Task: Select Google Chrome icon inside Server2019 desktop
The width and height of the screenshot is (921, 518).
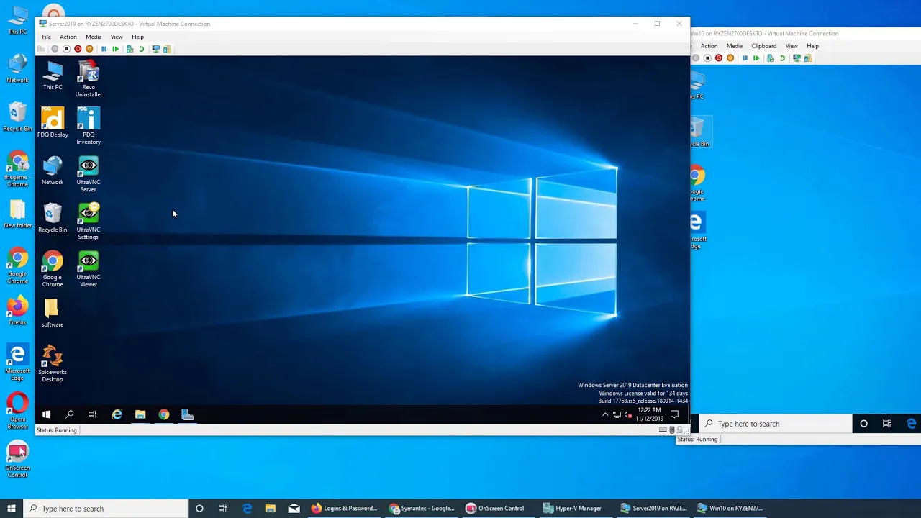Action: click(53, 269)
